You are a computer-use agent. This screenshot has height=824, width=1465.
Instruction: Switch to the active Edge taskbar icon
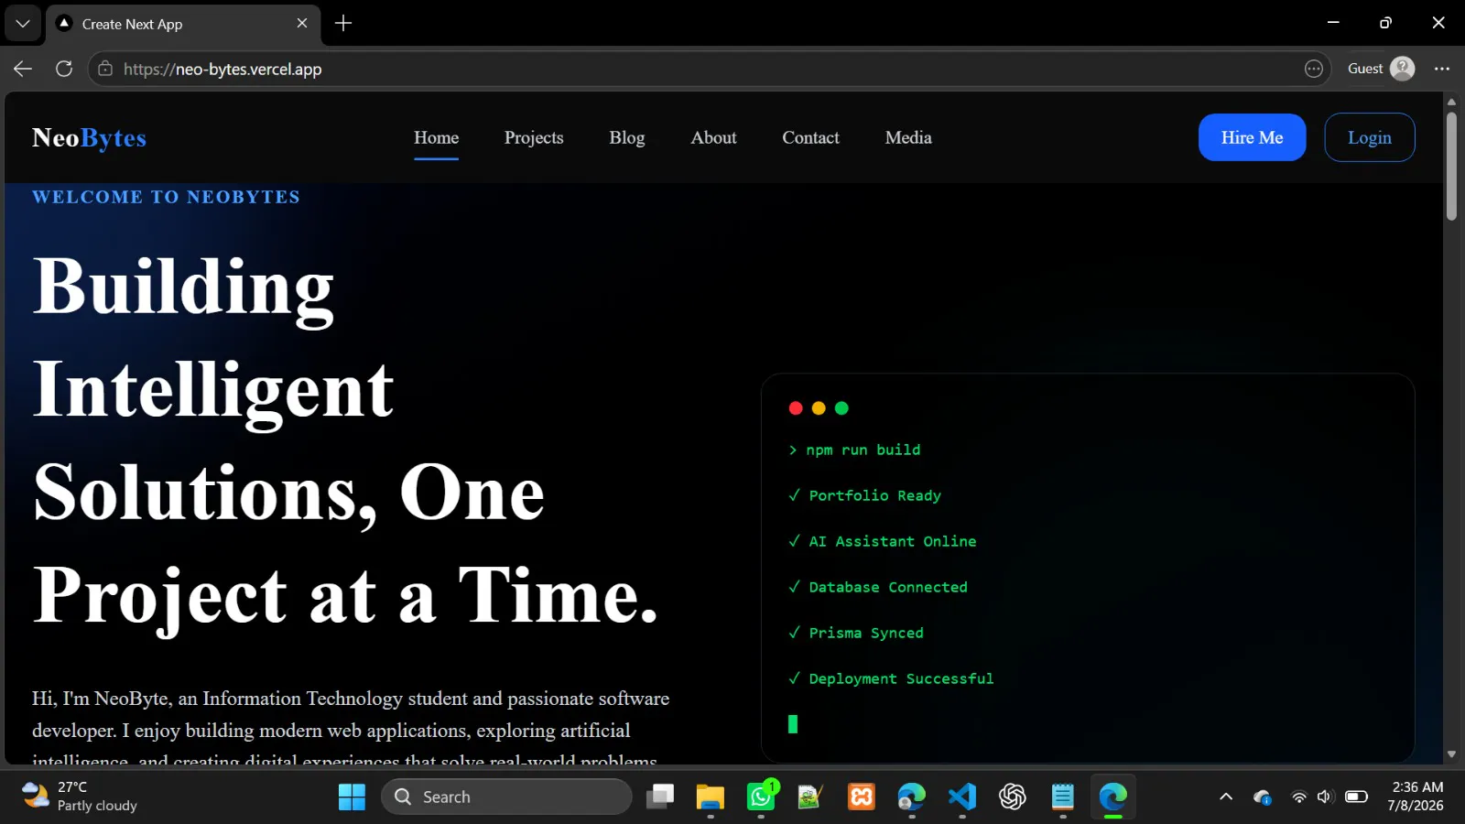point(1113,797)
